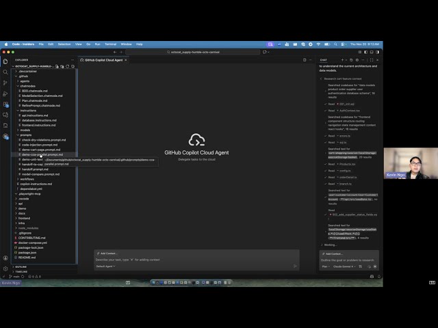Click send arrow in Cloud Agent input
Image resolution: width=438 pixels, height=328 pixels.
[295, 266]
